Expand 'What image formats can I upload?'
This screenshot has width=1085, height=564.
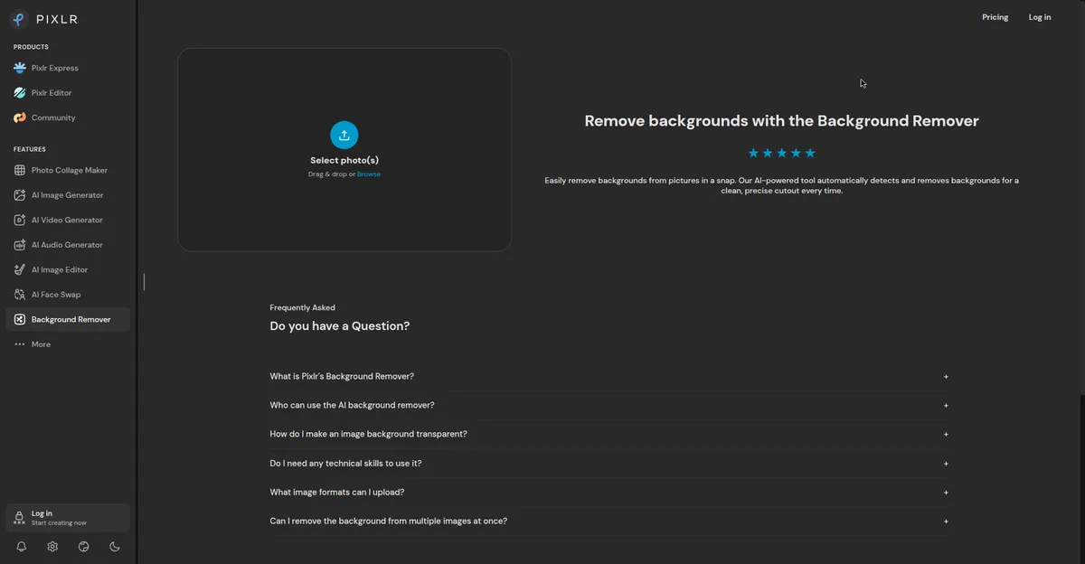[609, 493]
